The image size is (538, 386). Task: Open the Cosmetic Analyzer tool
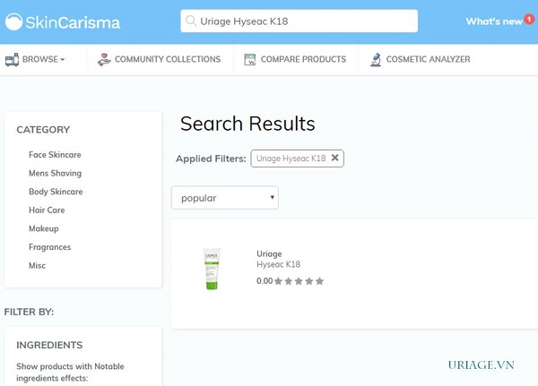pos(429,60)
